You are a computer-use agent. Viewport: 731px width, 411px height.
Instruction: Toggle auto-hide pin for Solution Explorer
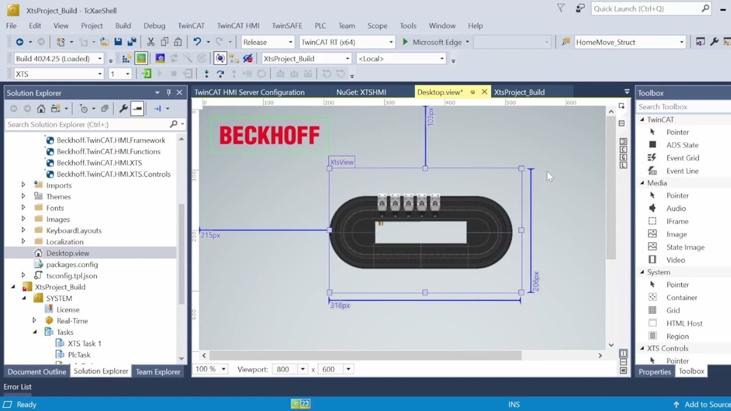pos(168,92)
